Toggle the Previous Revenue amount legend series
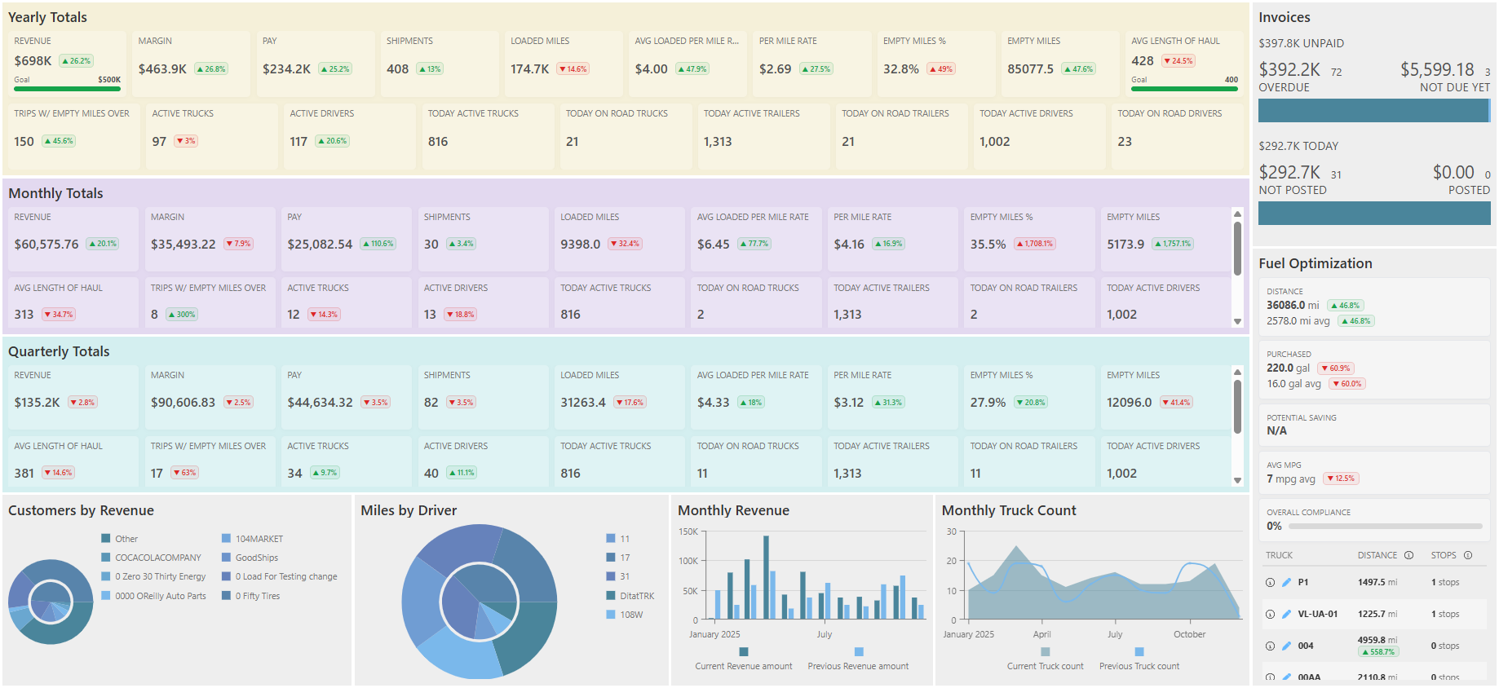This screenshot has width=1499, height=688. [858, 659]
